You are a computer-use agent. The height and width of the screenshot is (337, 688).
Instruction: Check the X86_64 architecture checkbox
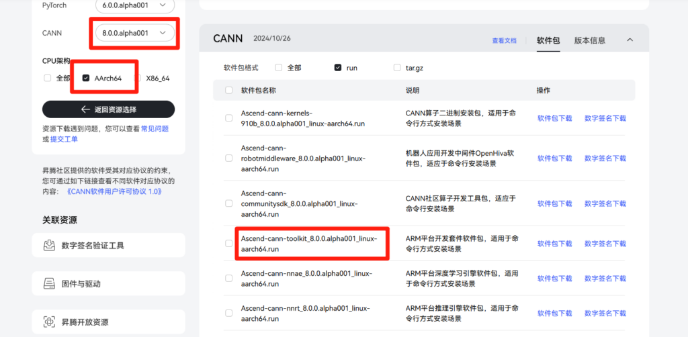click(140, 79)
